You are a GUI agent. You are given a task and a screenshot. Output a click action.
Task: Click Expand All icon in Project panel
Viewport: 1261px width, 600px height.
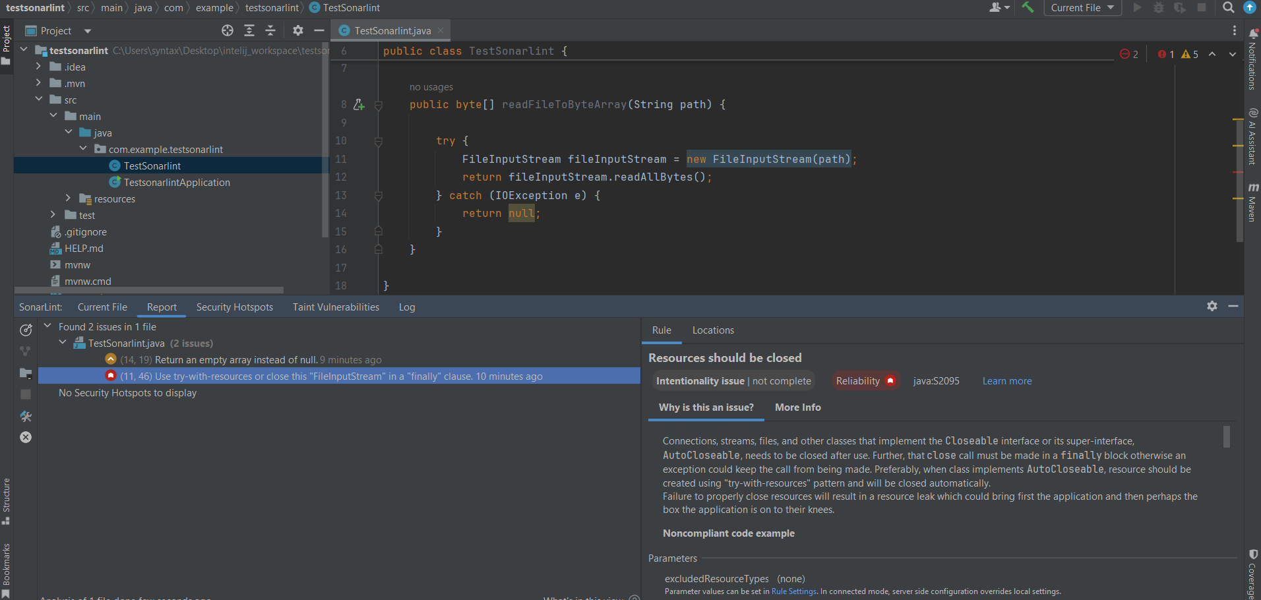click(x=249, y=30)
